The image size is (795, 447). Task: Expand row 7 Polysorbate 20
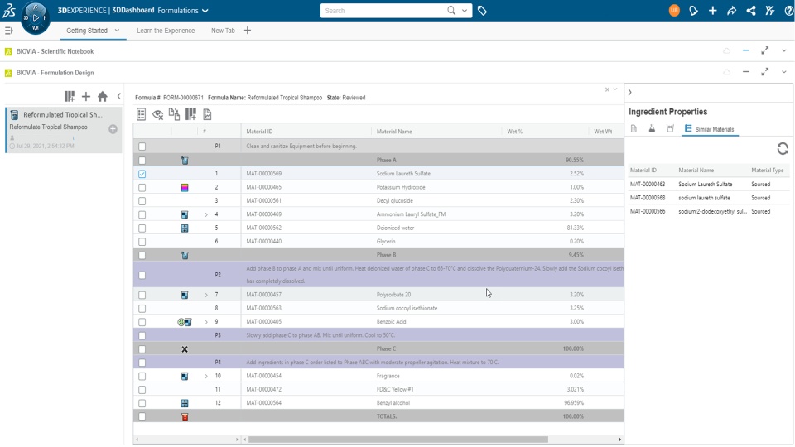[x=206, y=295]
